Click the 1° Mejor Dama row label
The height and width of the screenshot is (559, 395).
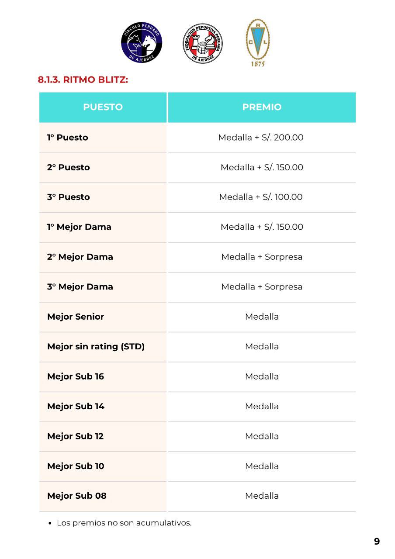pos(79,227)
